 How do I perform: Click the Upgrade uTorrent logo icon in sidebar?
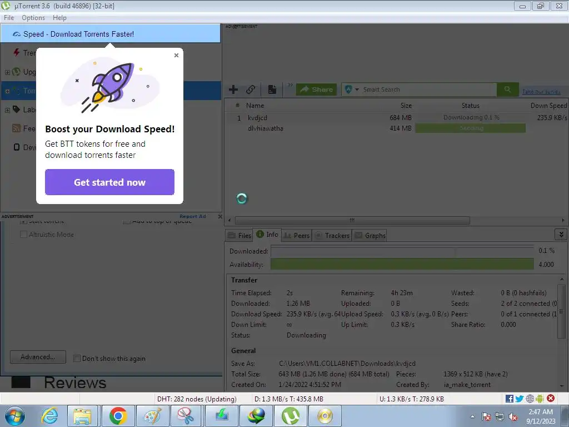tap(16, 72)
